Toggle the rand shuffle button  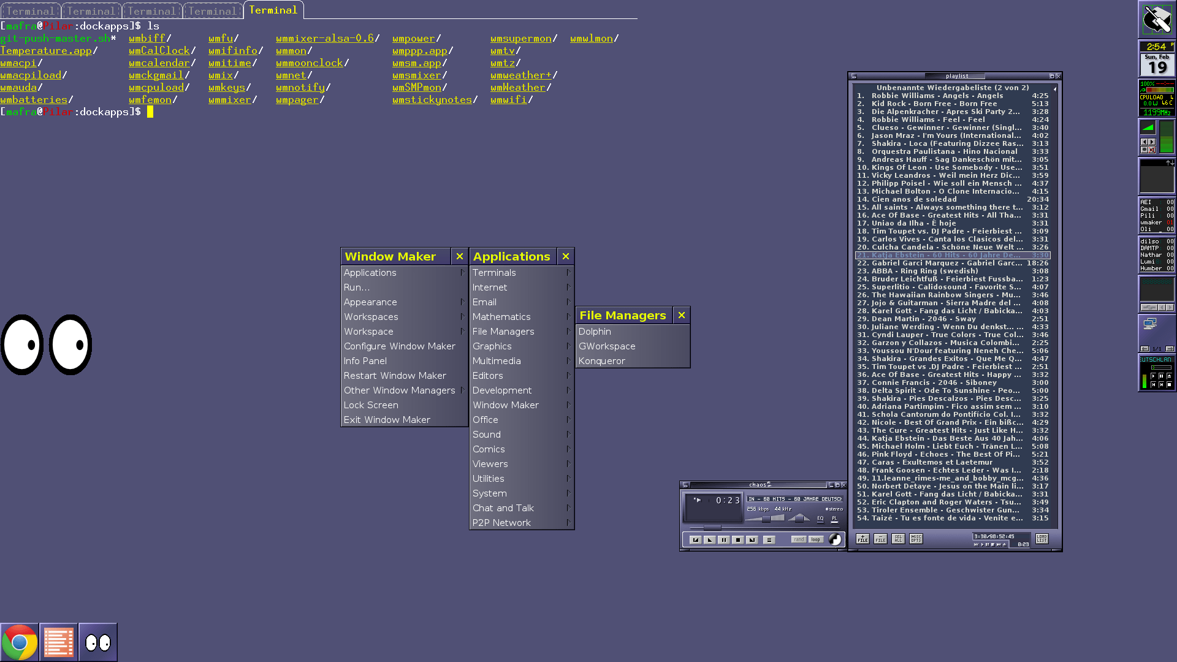pos(798,539)
